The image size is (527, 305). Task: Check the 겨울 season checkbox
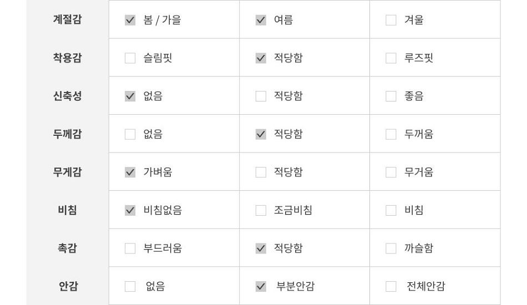pos(391,20)
